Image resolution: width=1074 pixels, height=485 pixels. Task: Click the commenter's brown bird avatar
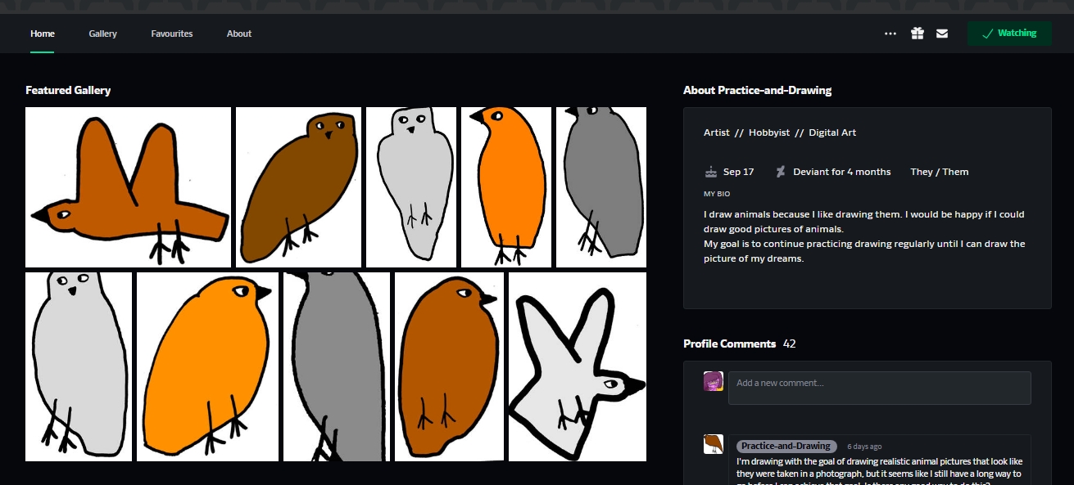pyautogui.click(x=713, y=444)
